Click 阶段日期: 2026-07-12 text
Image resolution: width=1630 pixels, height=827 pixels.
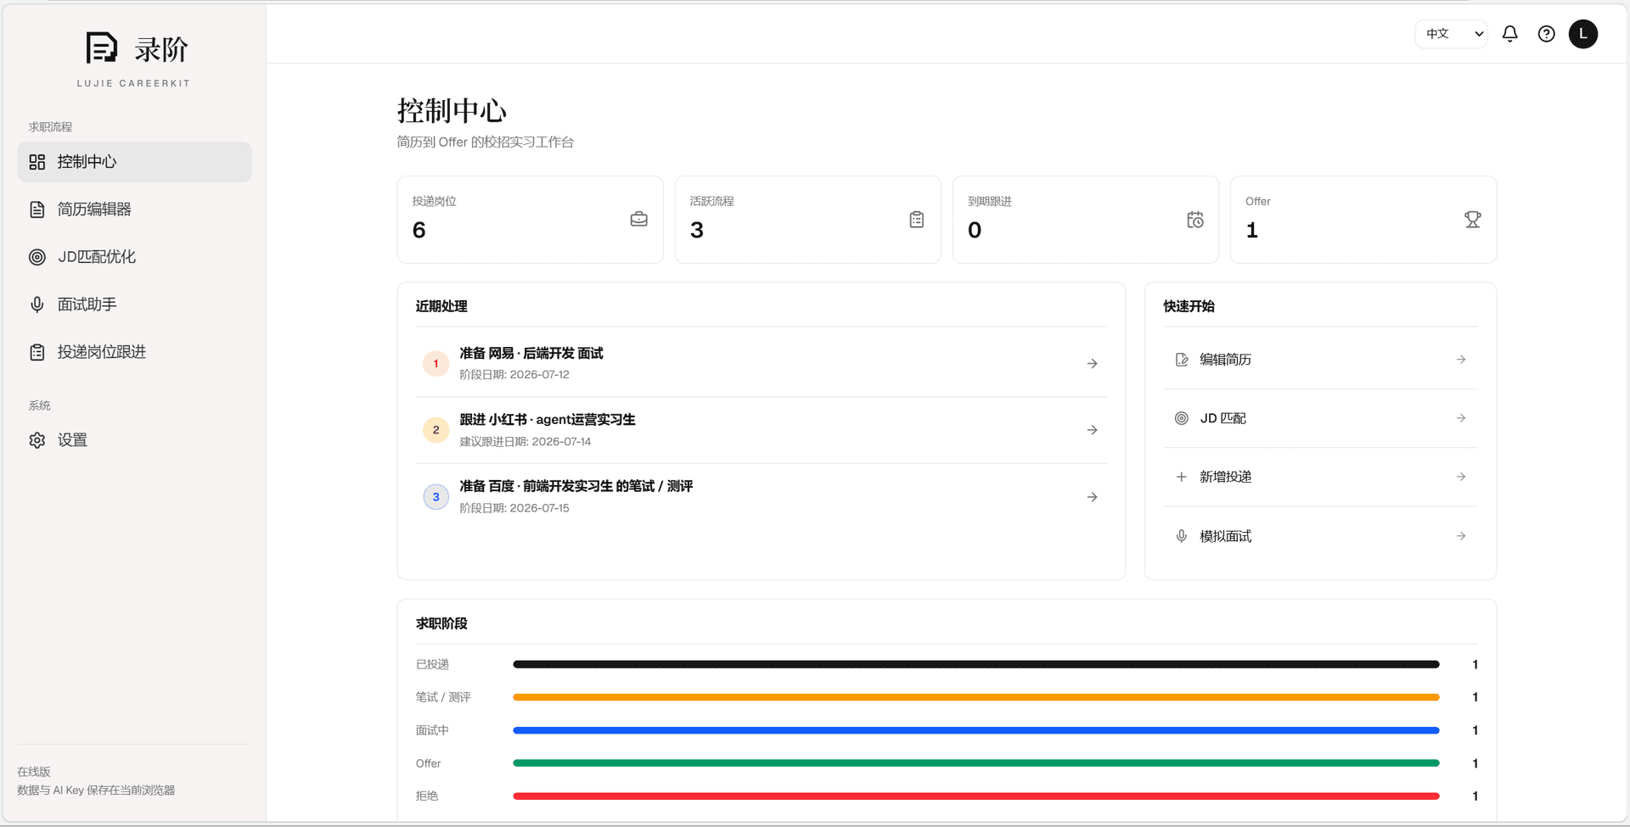(x=514, y=375)
